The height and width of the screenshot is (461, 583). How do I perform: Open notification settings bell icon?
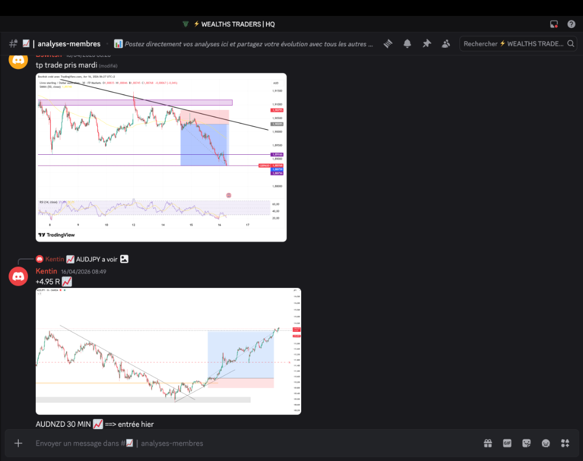tap(408, 44)
